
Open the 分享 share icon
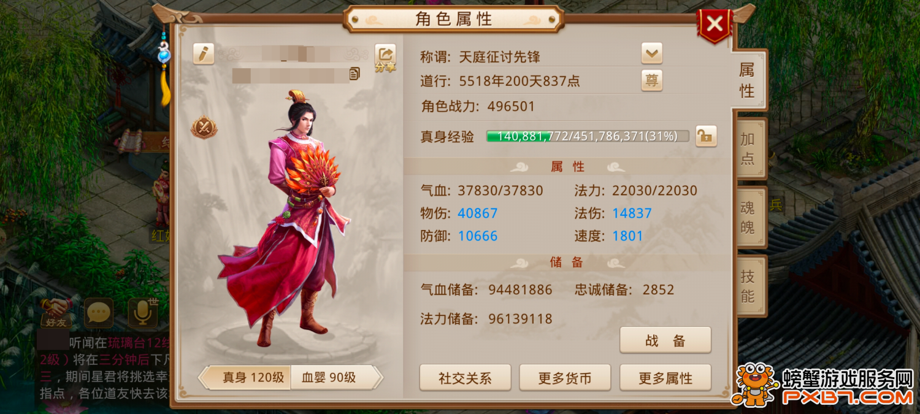pos(386,58)
